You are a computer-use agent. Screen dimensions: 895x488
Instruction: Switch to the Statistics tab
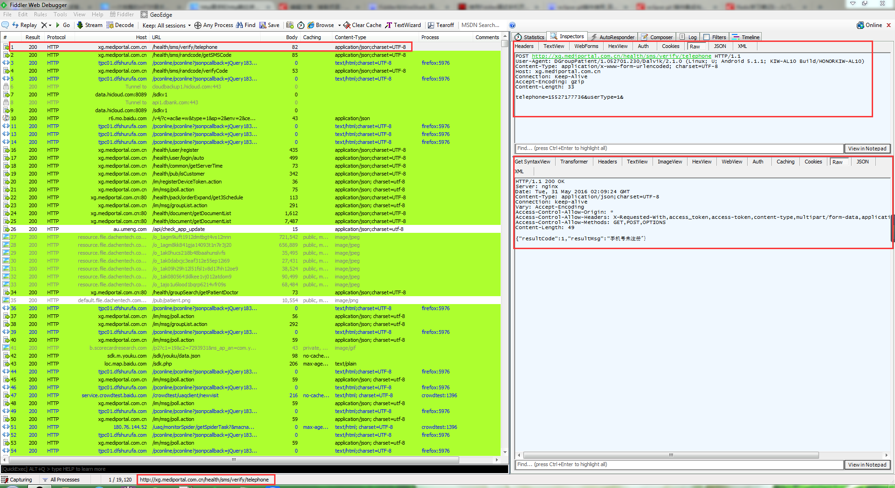(530, 37)
